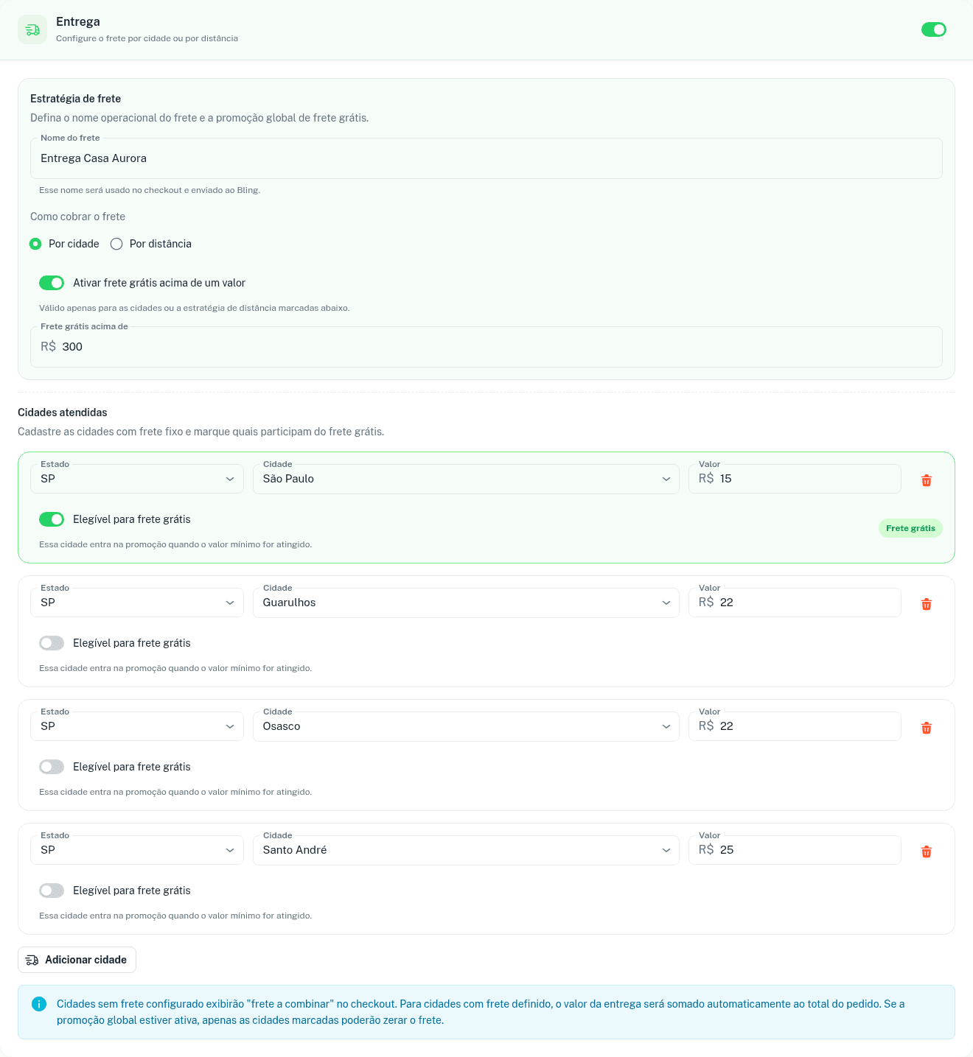Click the Cidades atendidas heading
The image size is (973, 1057).
click(63, 412)
